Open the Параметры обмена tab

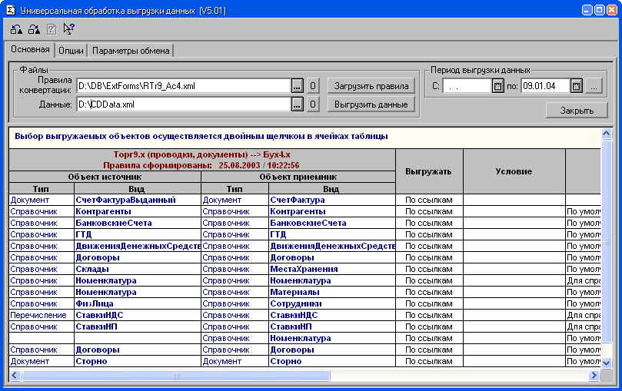(x=131, y=51)
